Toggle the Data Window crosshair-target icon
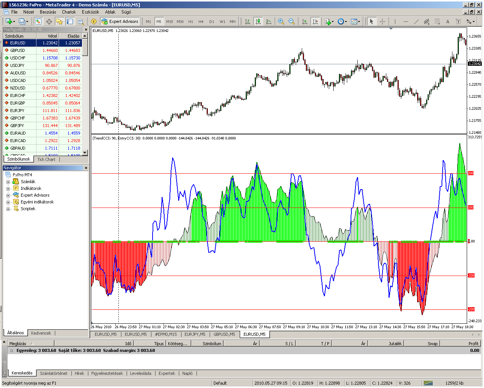Viewport: 484px width, 388px height. tap(49, 21)
